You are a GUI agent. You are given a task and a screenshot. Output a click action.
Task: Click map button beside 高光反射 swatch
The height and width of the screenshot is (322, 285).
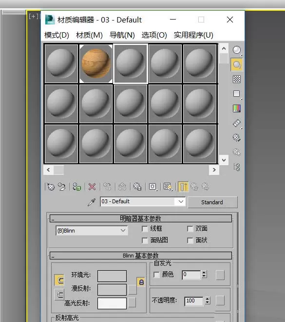pos(132,302)
